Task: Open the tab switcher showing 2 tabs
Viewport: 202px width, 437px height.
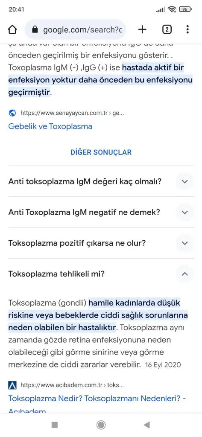Action: 167,29
